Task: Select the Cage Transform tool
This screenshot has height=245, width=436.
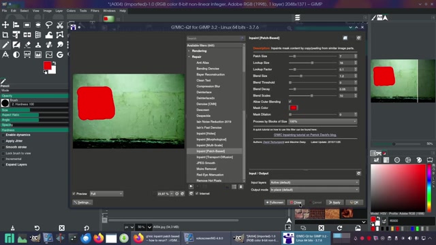Action: point(60,35)
